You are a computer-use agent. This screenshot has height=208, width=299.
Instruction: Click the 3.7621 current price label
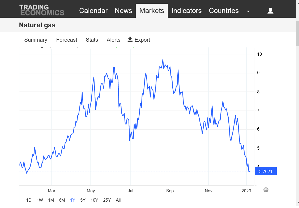266,171
